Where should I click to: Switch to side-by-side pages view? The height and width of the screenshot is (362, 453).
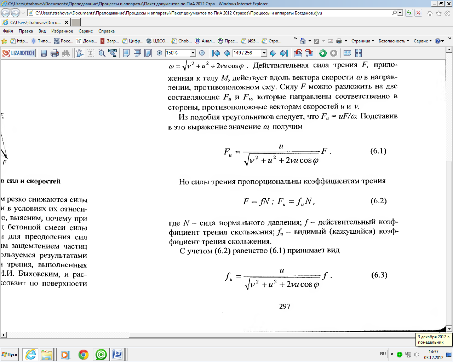point(348,53)
